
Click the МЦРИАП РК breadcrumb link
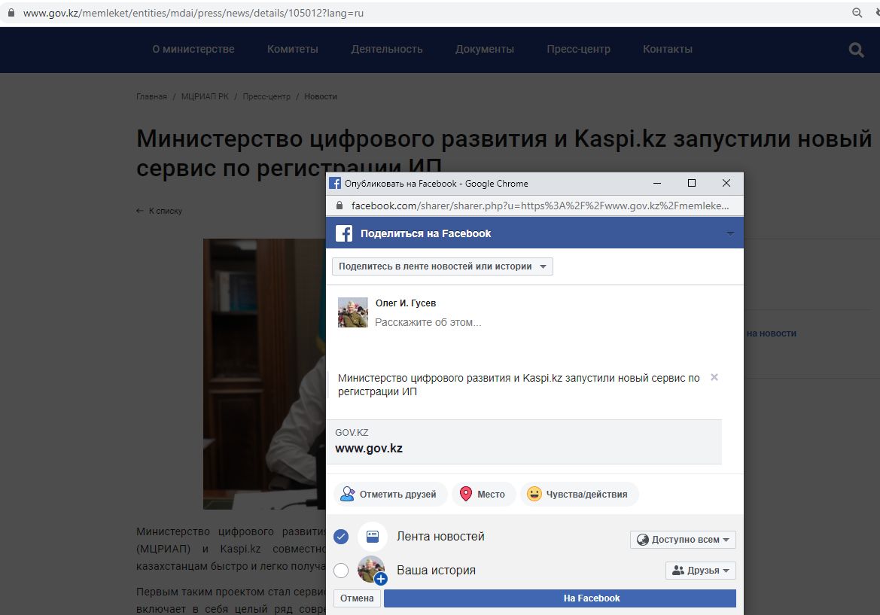click(x=205, y=96)
